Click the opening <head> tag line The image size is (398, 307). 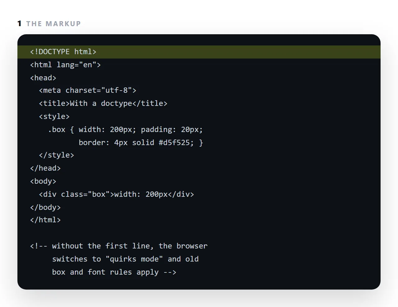tap(43, 78)
